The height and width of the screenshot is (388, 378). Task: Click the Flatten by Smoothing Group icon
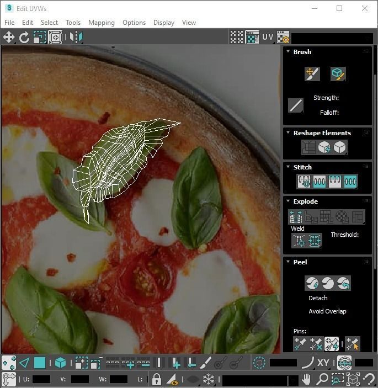(326, 217)
